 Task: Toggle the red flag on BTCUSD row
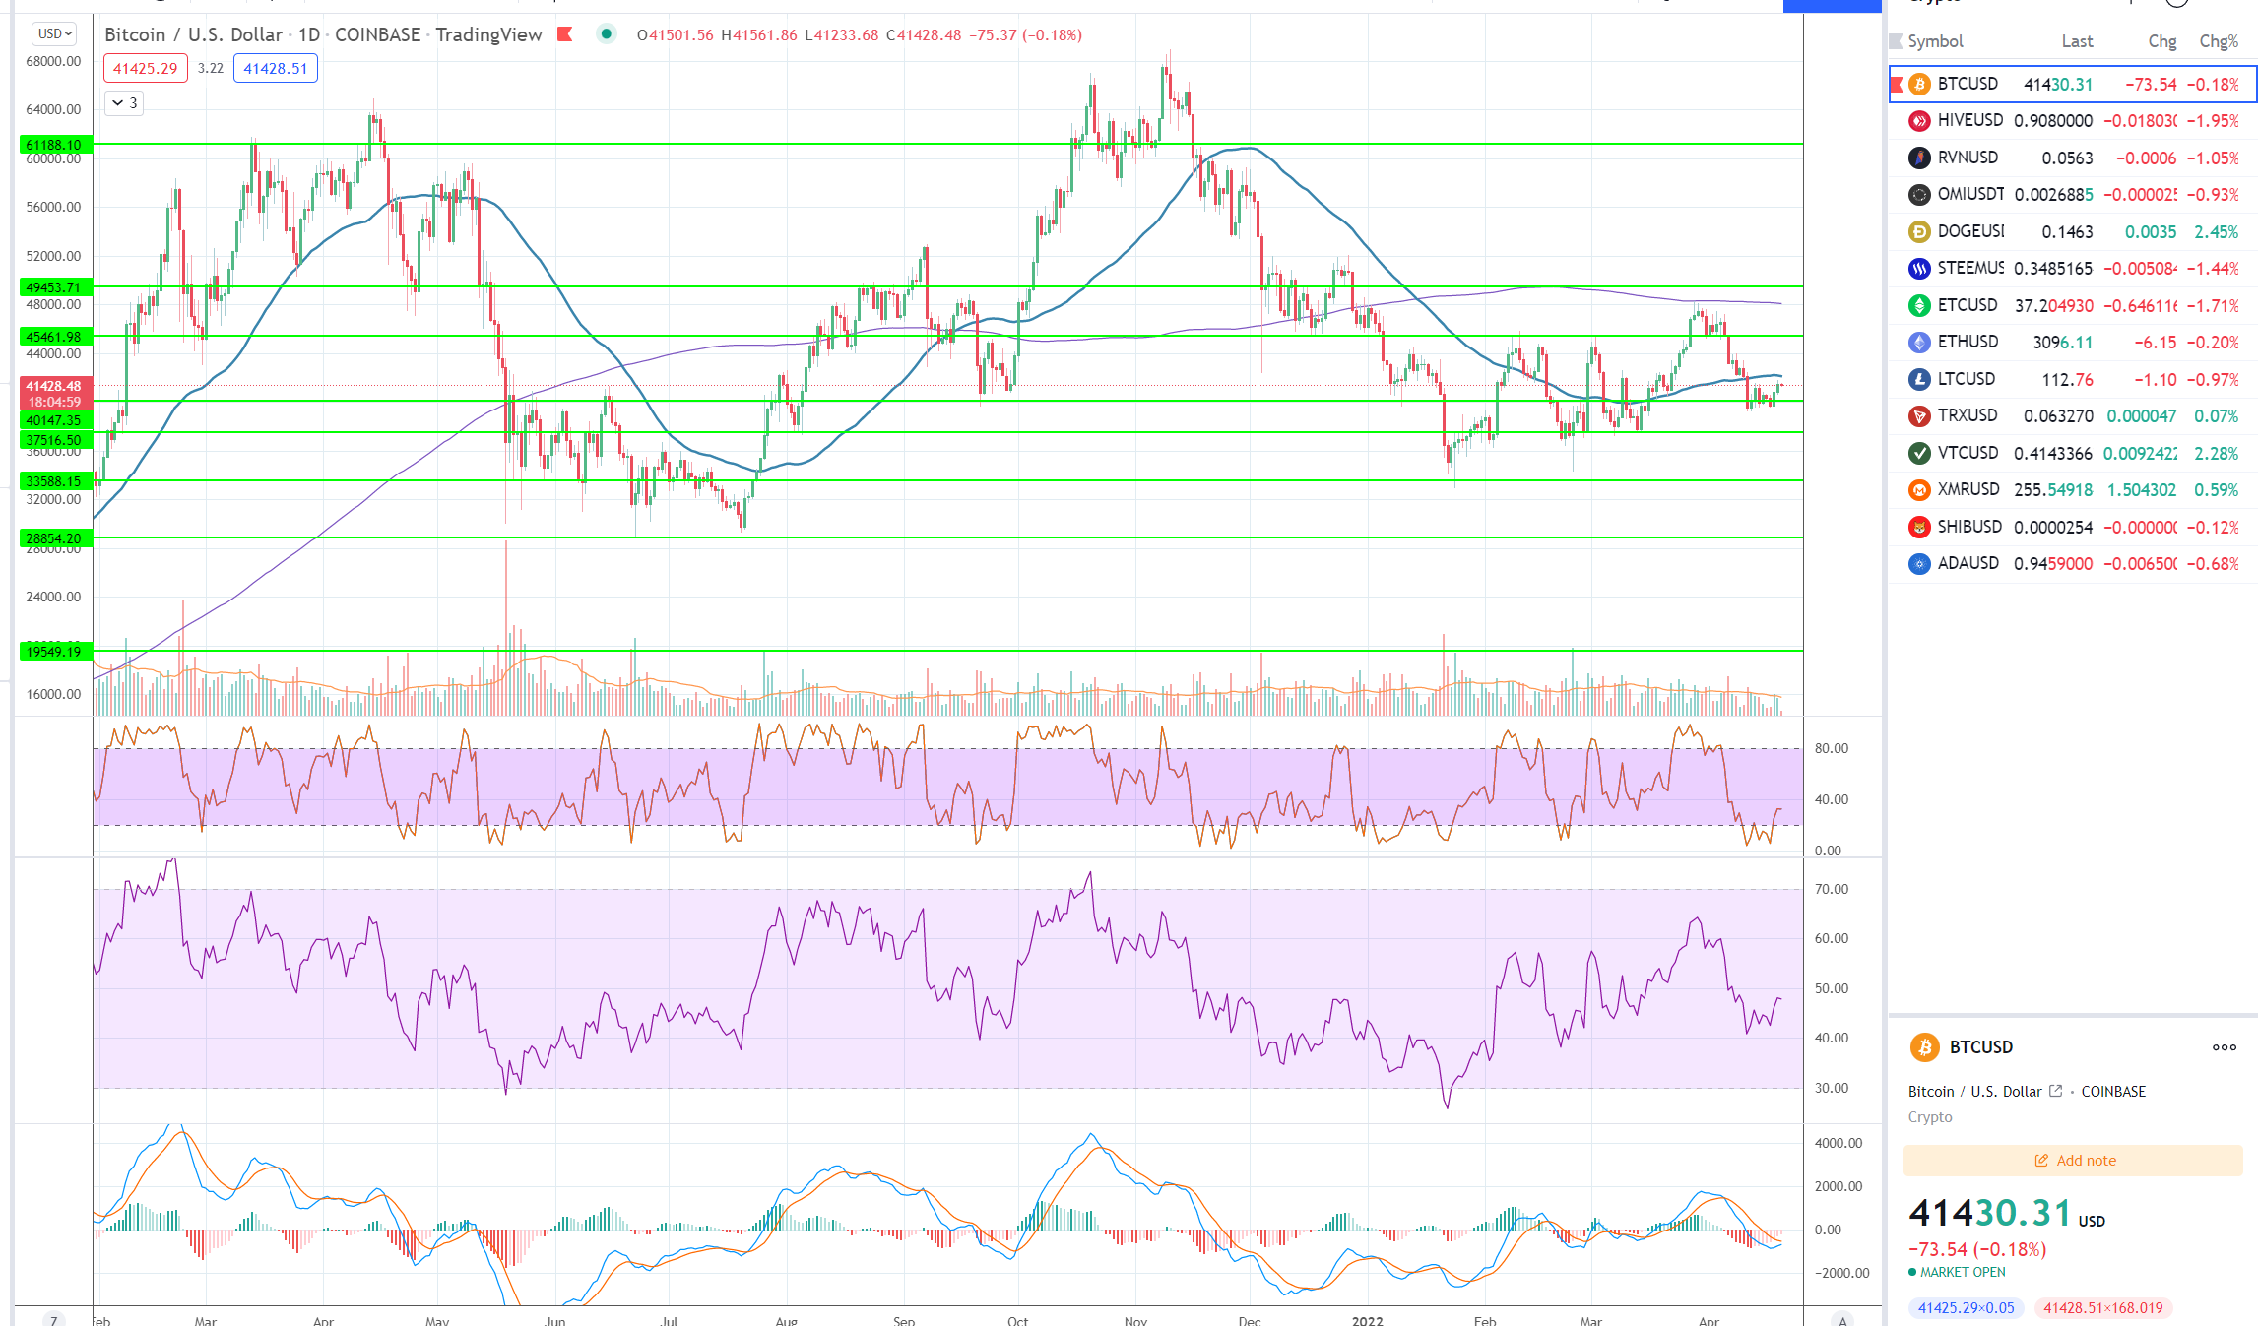1898,84
